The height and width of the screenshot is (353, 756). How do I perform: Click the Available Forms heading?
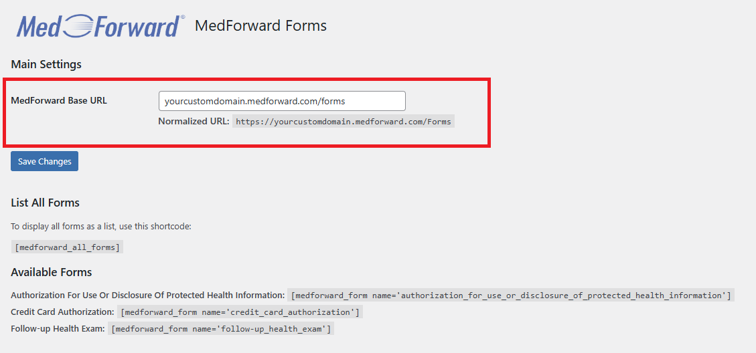[x=52, y=272]
